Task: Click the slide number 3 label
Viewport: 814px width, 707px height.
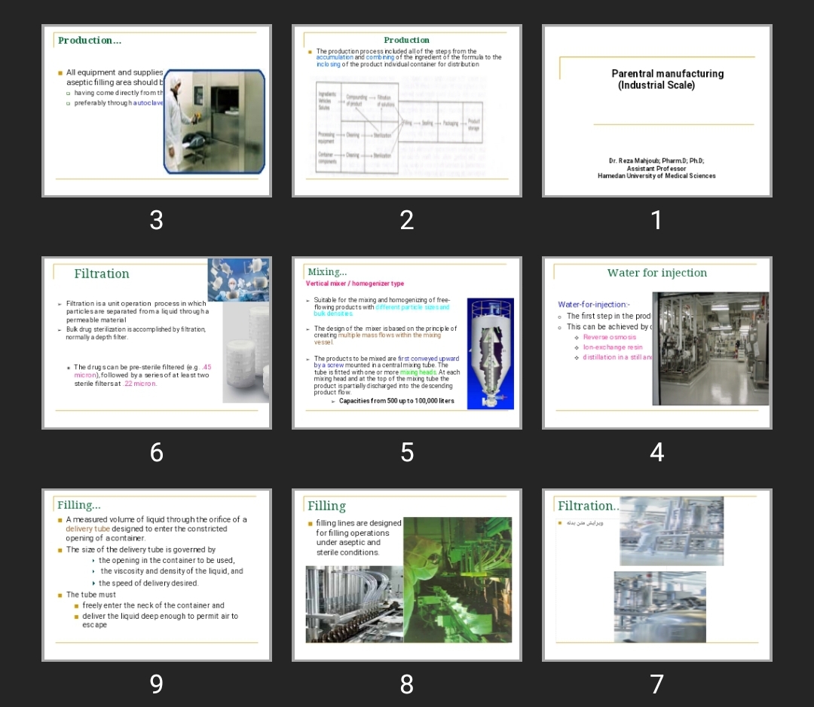Action: (x=156, y=220)
